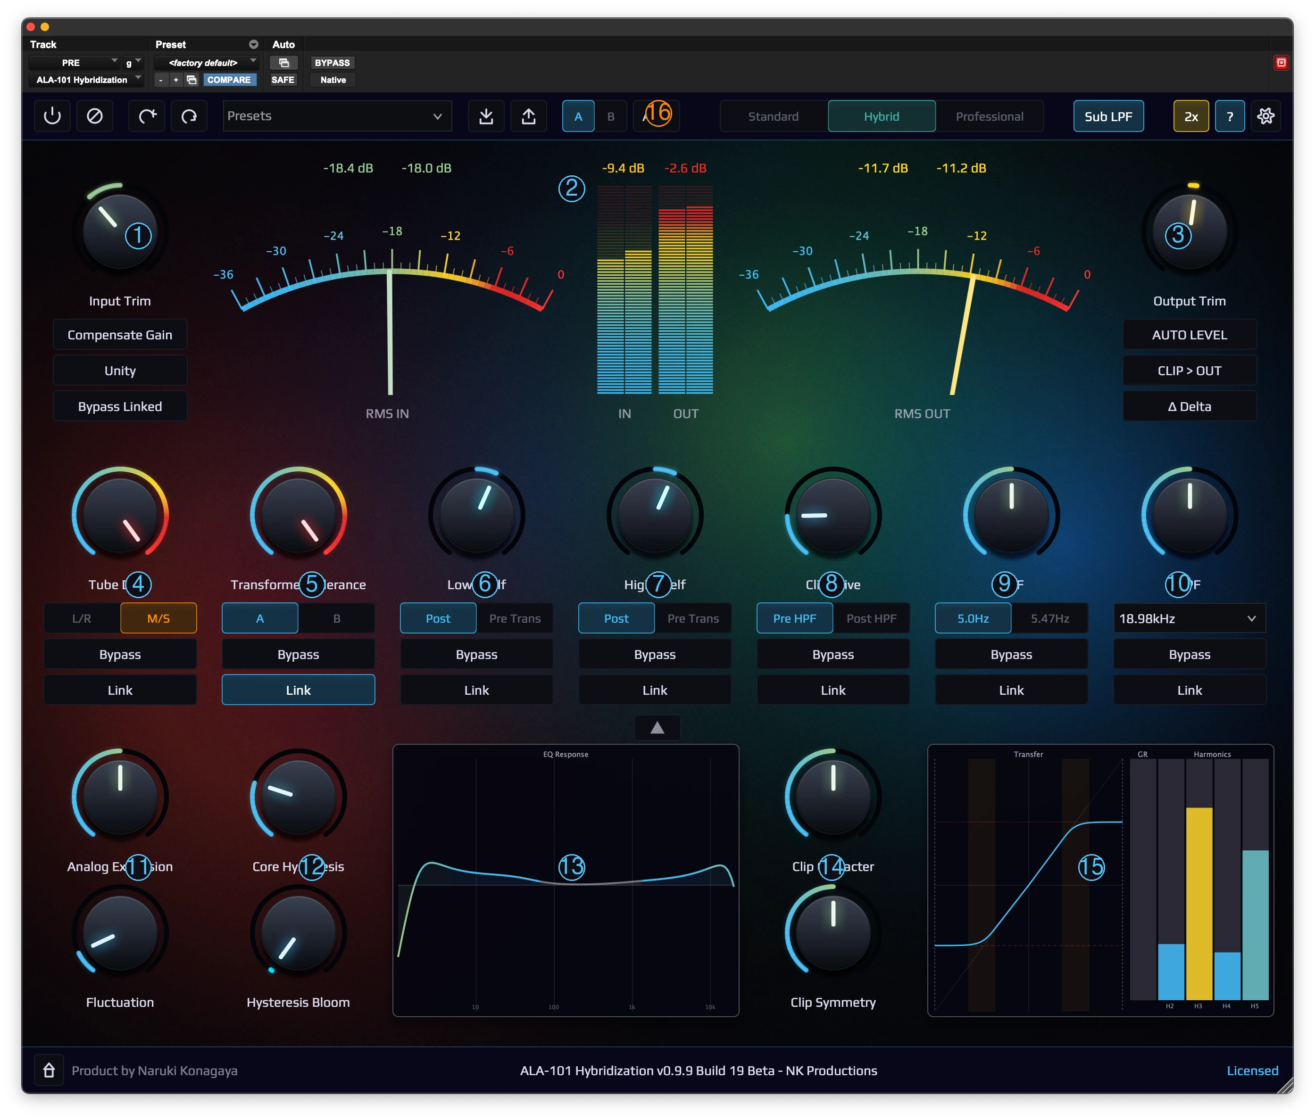Open plugin settings via the gear icon
The width and height of the screenshot is (1315, 1119).
[1265, 116]
